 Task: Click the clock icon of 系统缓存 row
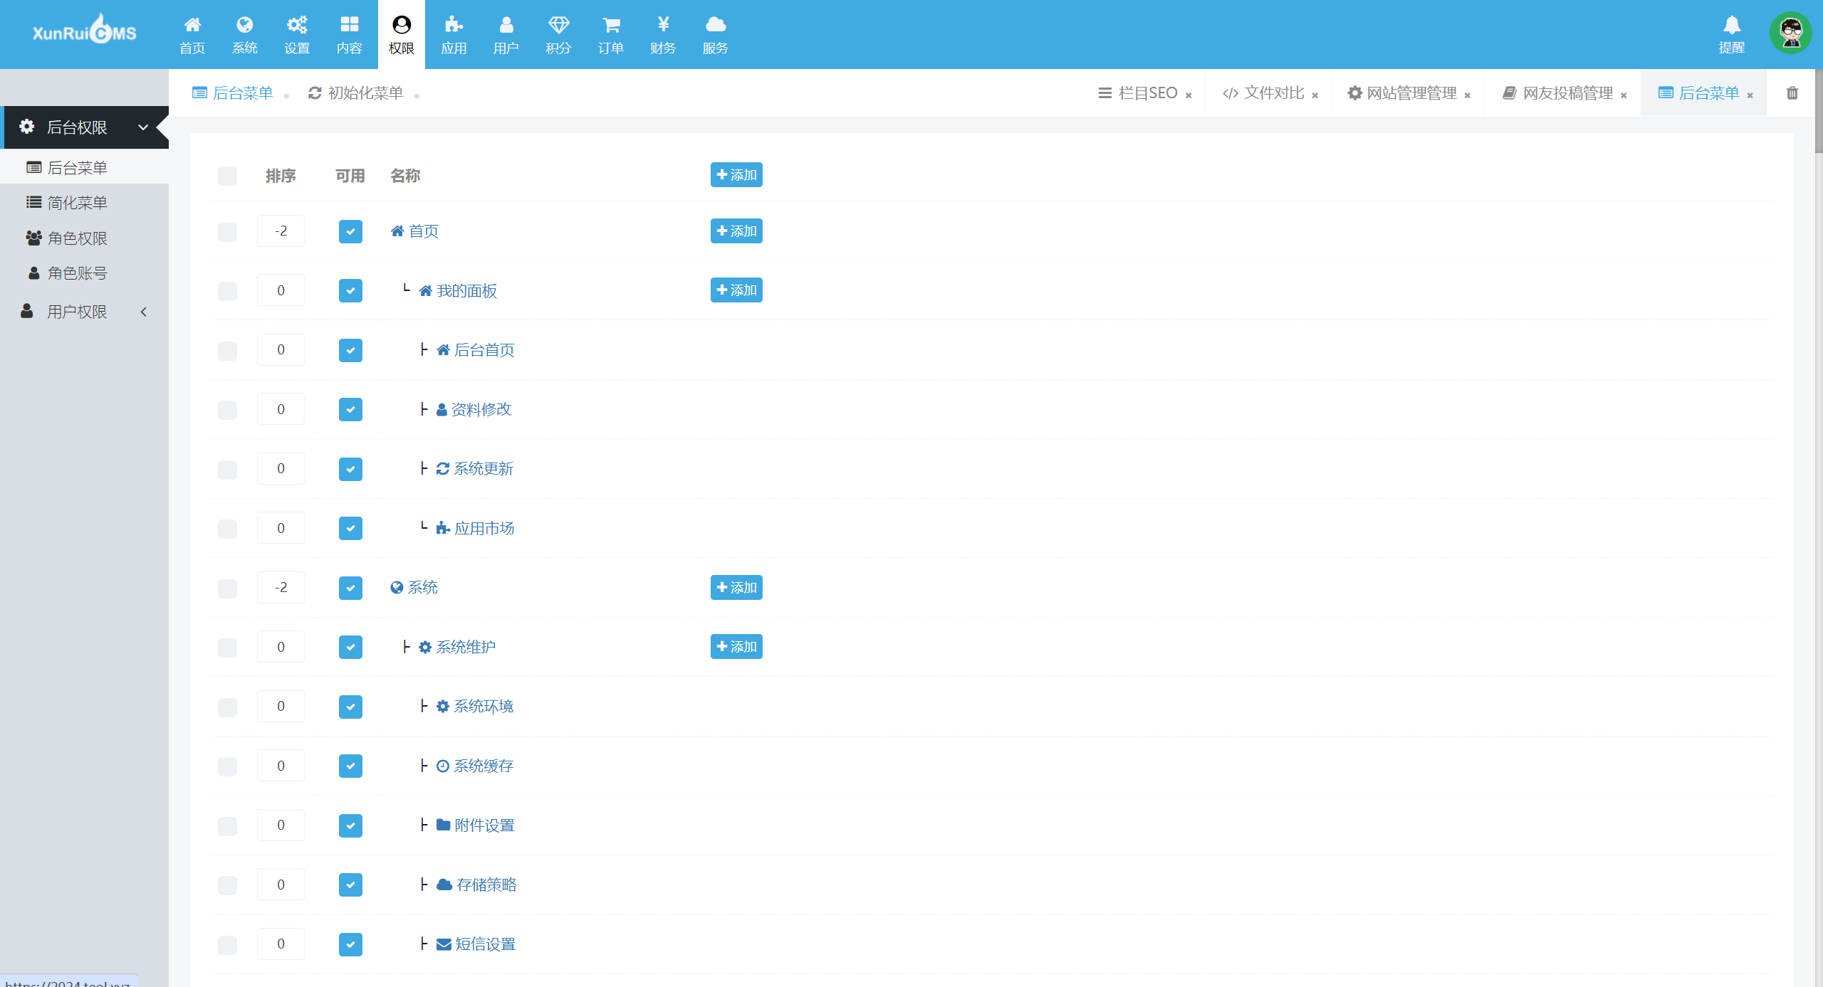[x=442, y=766]
